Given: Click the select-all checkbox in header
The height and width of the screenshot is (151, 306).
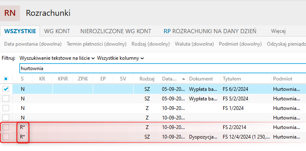Looking at the screenshot, I should (6, 79).
